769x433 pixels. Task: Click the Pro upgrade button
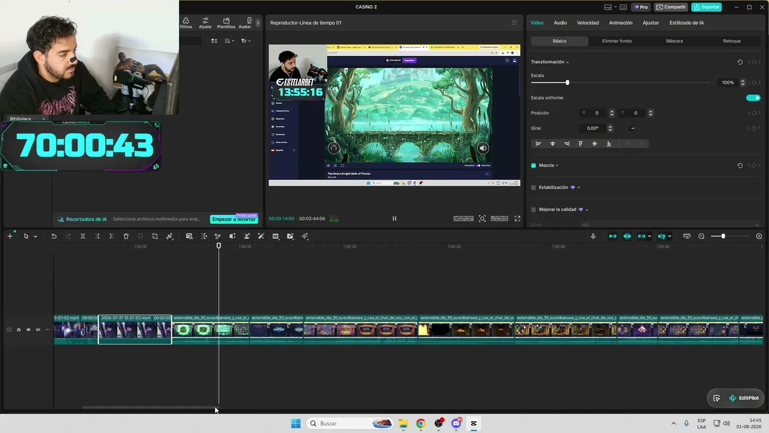pos(640,7)
